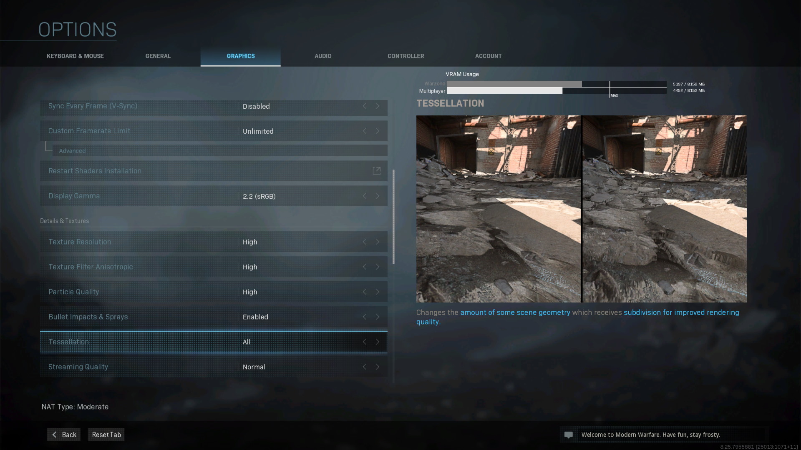The width and height of the screenshot is (801, 450).
Task: Click the welcome message chat bar
Action: tap(664, 435)
